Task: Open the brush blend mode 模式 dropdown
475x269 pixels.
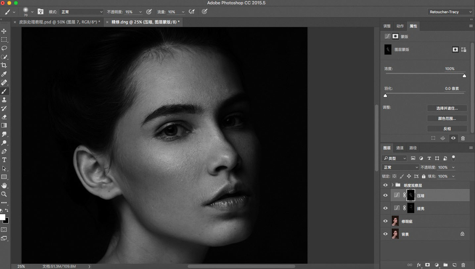Action: pyautogui.click(x=81, y=12)
